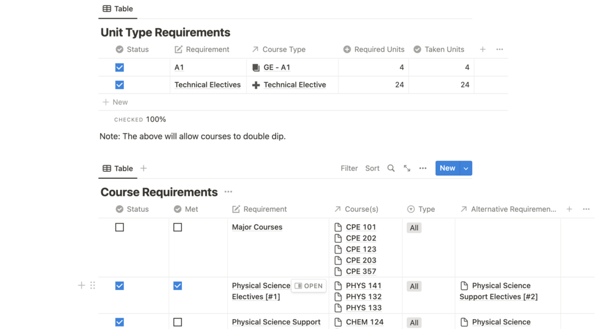The image size is (614, 329).
Task: Click the search icon in the table toolbar
Action: pos(391,168)
